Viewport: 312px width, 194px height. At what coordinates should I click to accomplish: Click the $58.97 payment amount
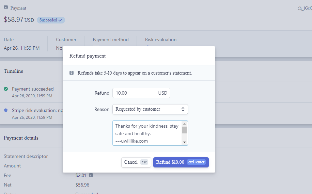14,20
